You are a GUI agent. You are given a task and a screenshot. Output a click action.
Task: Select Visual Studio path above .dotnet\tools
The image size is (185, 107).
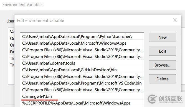[x=82, y=57]
